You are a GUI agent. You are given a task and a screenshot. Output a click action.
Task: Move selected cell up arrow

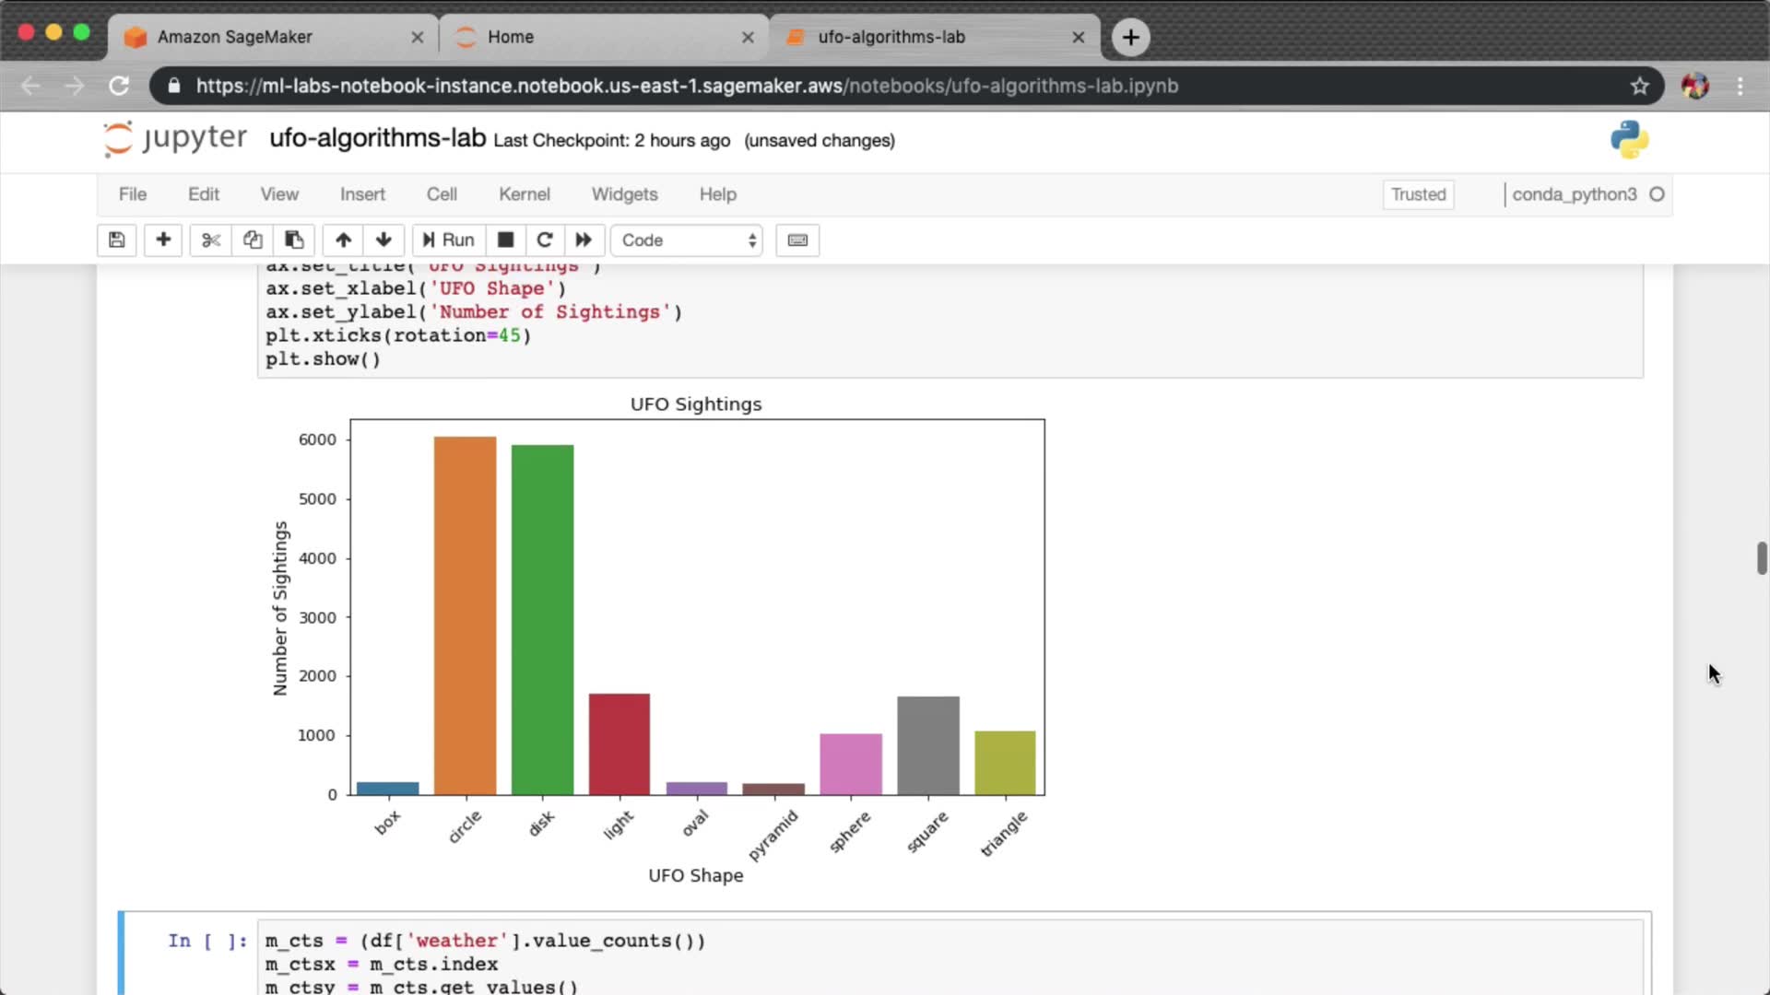pyautogui.click(x=343, y=240)
